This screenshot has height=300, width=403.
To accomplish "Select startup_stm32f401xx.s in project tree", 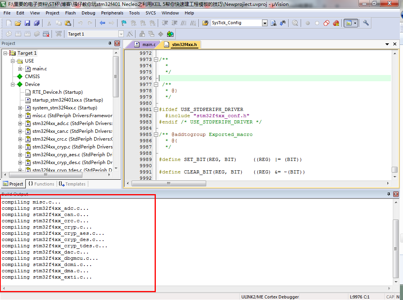I will pos(64,100).
